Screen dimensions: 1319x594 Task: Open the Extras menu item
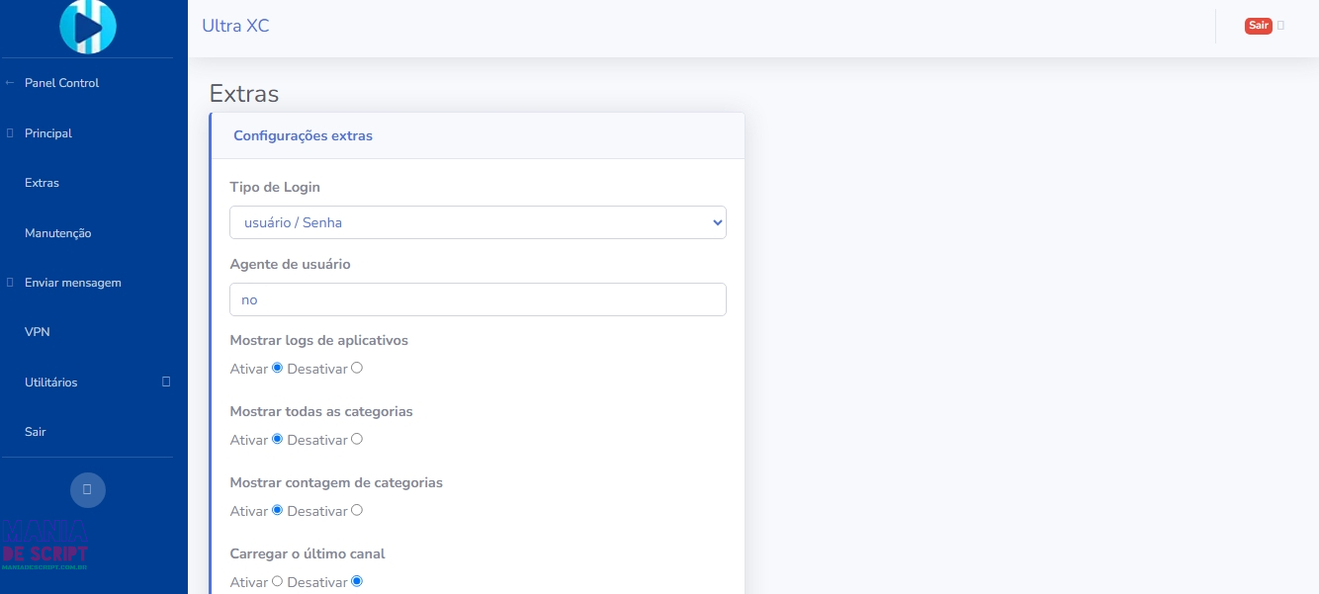42,183
